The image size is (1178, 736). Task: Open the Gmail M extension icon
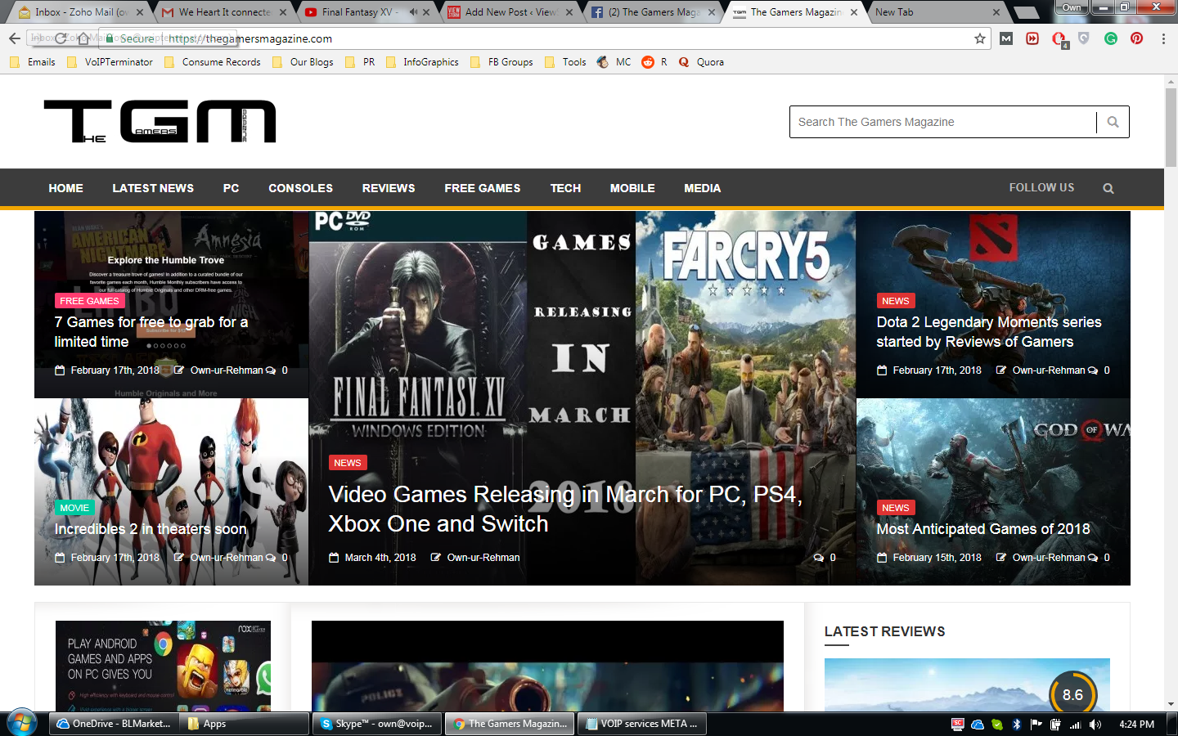click(1006, 38)
